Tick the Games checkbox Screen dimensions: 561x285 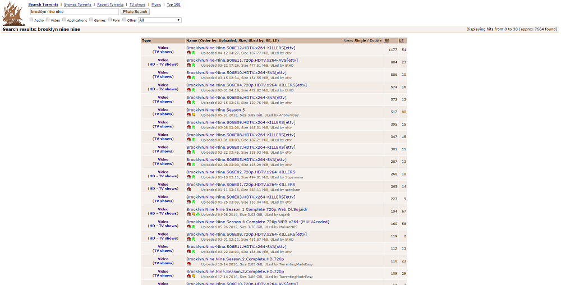point(91,20)
